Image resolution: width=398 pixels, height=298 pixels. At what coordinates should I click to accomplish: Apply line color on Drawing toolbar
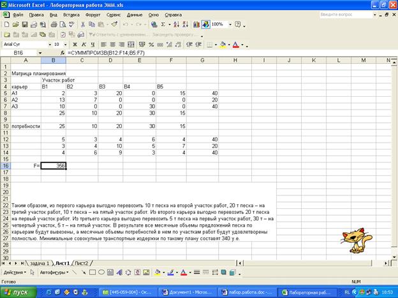coord(170,273)
